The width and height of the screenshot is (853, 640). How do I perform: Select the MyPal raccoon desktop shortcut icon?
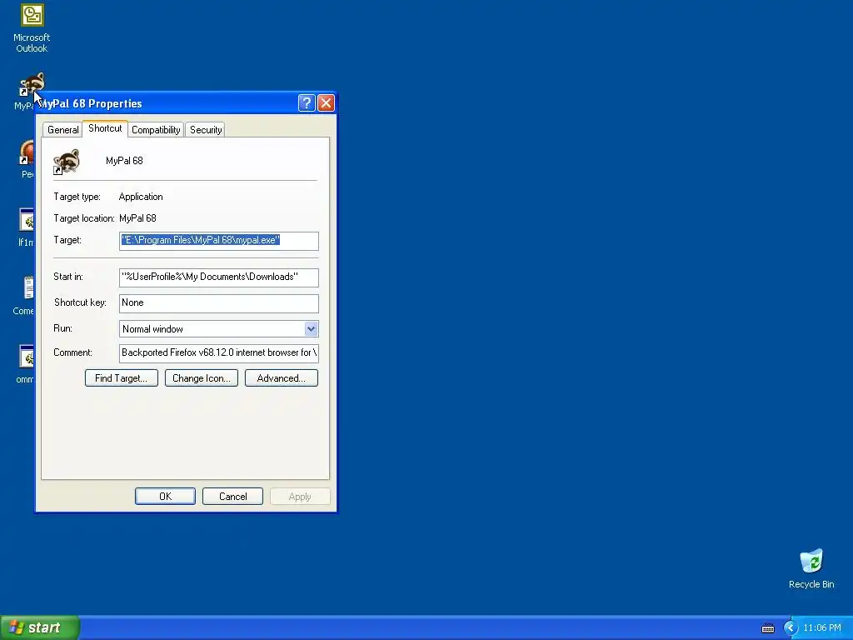tap(32, 84)
